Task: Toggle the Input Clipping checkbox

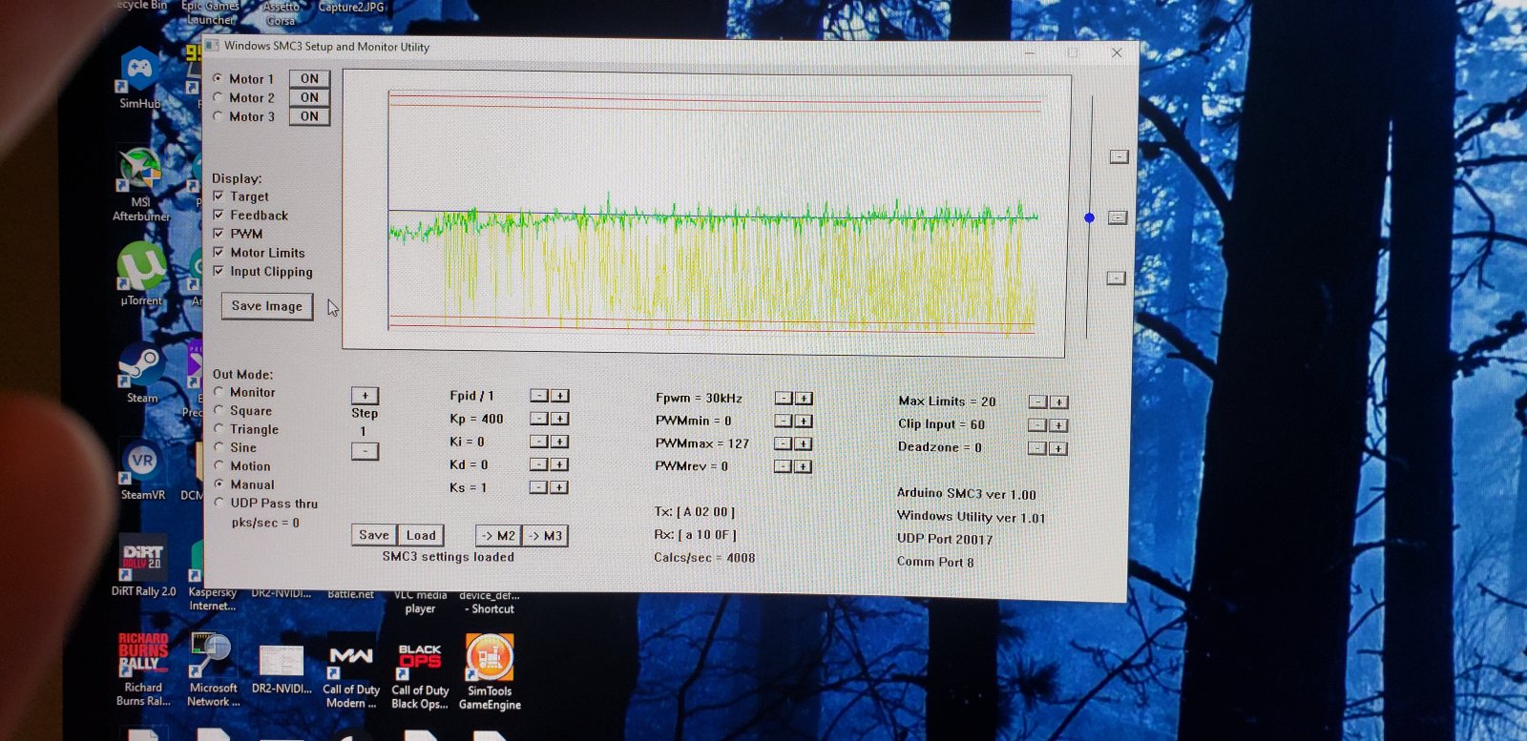Action: [219, 272]
